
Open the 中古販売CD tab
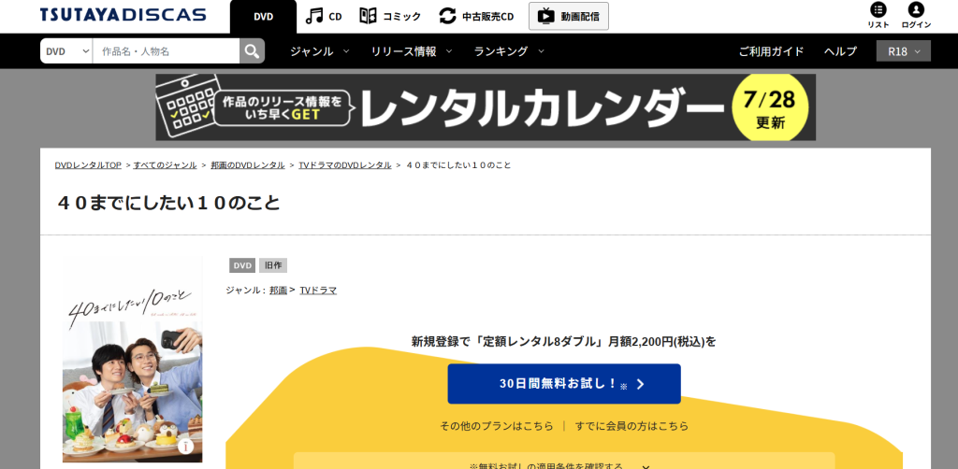(476, 17)
